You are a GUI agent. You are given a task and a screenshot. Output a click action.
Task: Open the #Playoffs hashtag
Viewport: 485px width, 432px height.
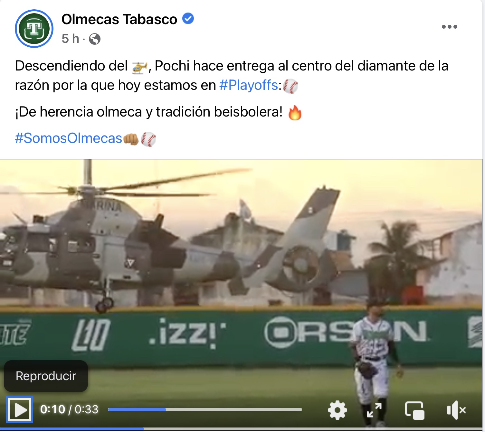pos(249,85)
